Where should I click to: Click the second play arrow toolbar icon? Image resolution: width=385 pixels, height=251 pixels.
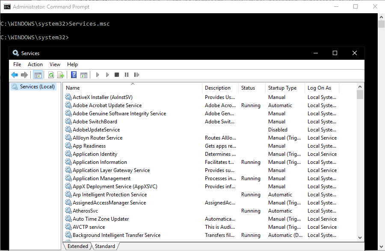(x=107, y=75)
